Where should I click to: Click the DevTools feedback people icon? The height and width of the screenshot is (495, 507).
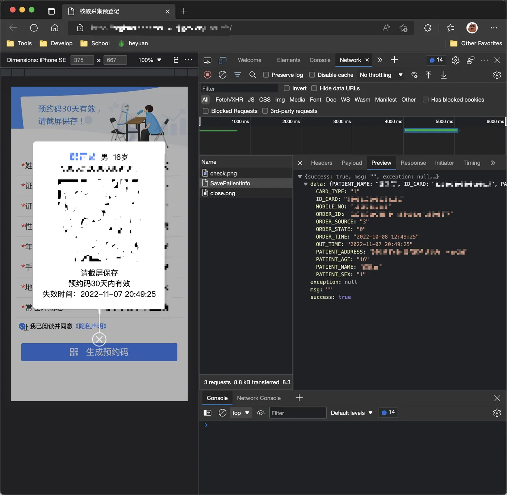click(x=471, y=60)
